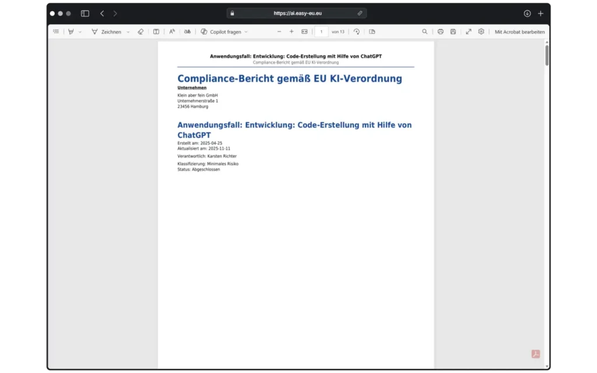
Task: Open the PDF viewer settings gear
Action: pyautogui.click(x=481, y=31)
